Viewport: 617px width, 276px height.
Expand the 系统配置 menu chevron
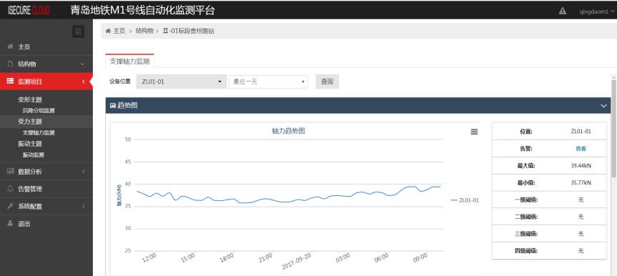(84, 207)
